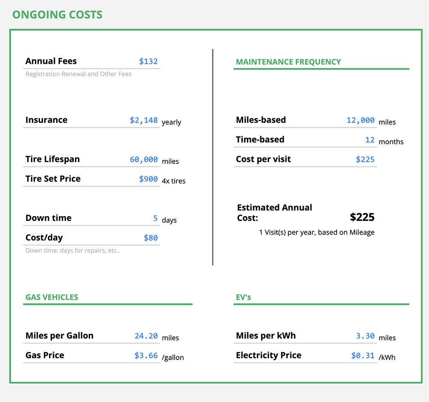Click the Electricity Price per kWh field
The width and height of the screenshot is (429, 402).
click(x=364, y=355)
